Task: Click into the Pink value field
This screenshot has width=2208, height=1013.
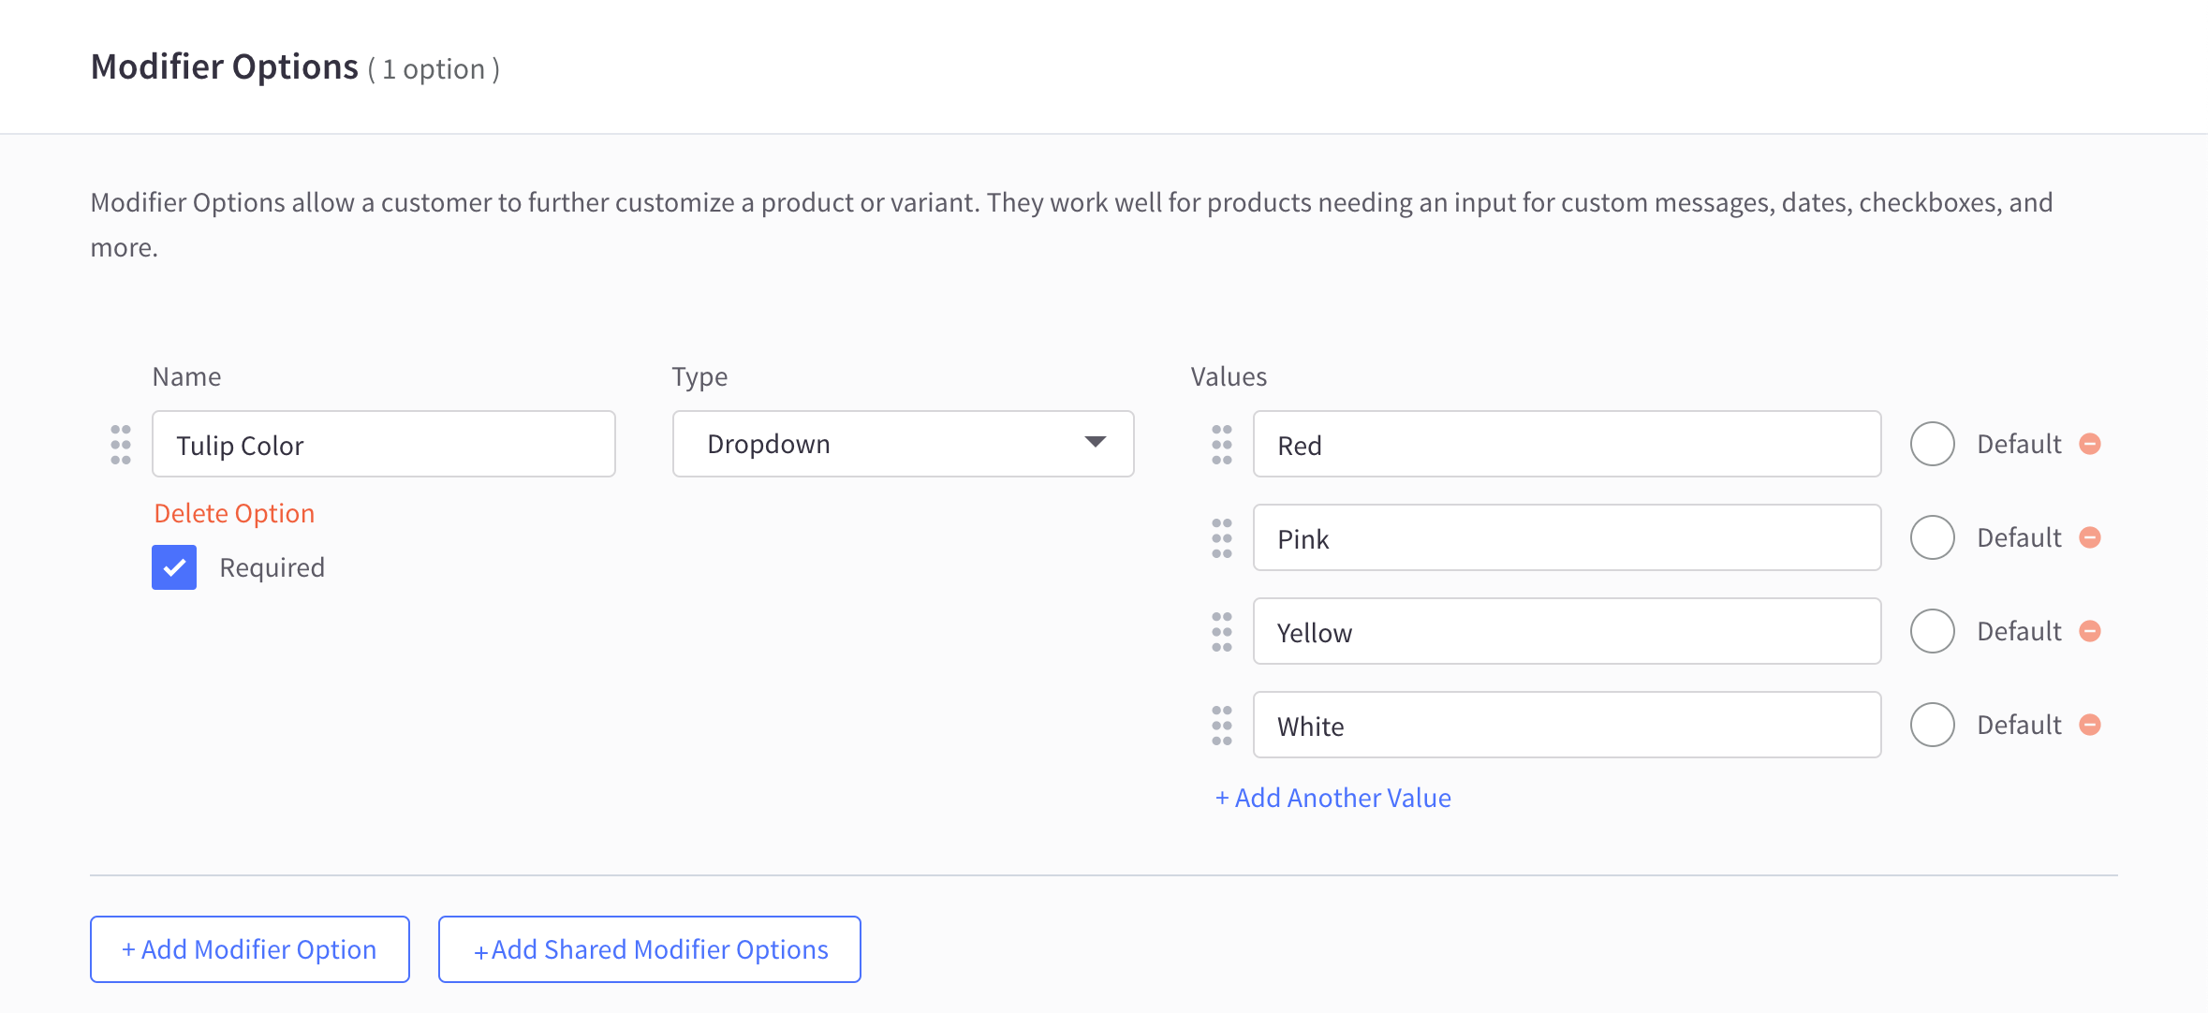Action: (x=1568, y=537)
